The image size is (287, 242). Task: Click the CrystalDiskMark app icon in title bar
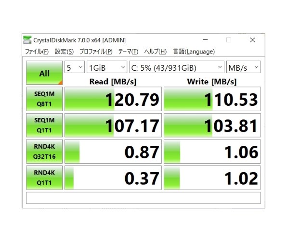(x=27, y=40)
